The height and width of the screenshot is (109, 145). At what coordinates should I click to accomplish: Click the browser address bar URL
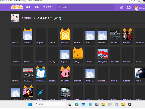click(x=22, y=1)
